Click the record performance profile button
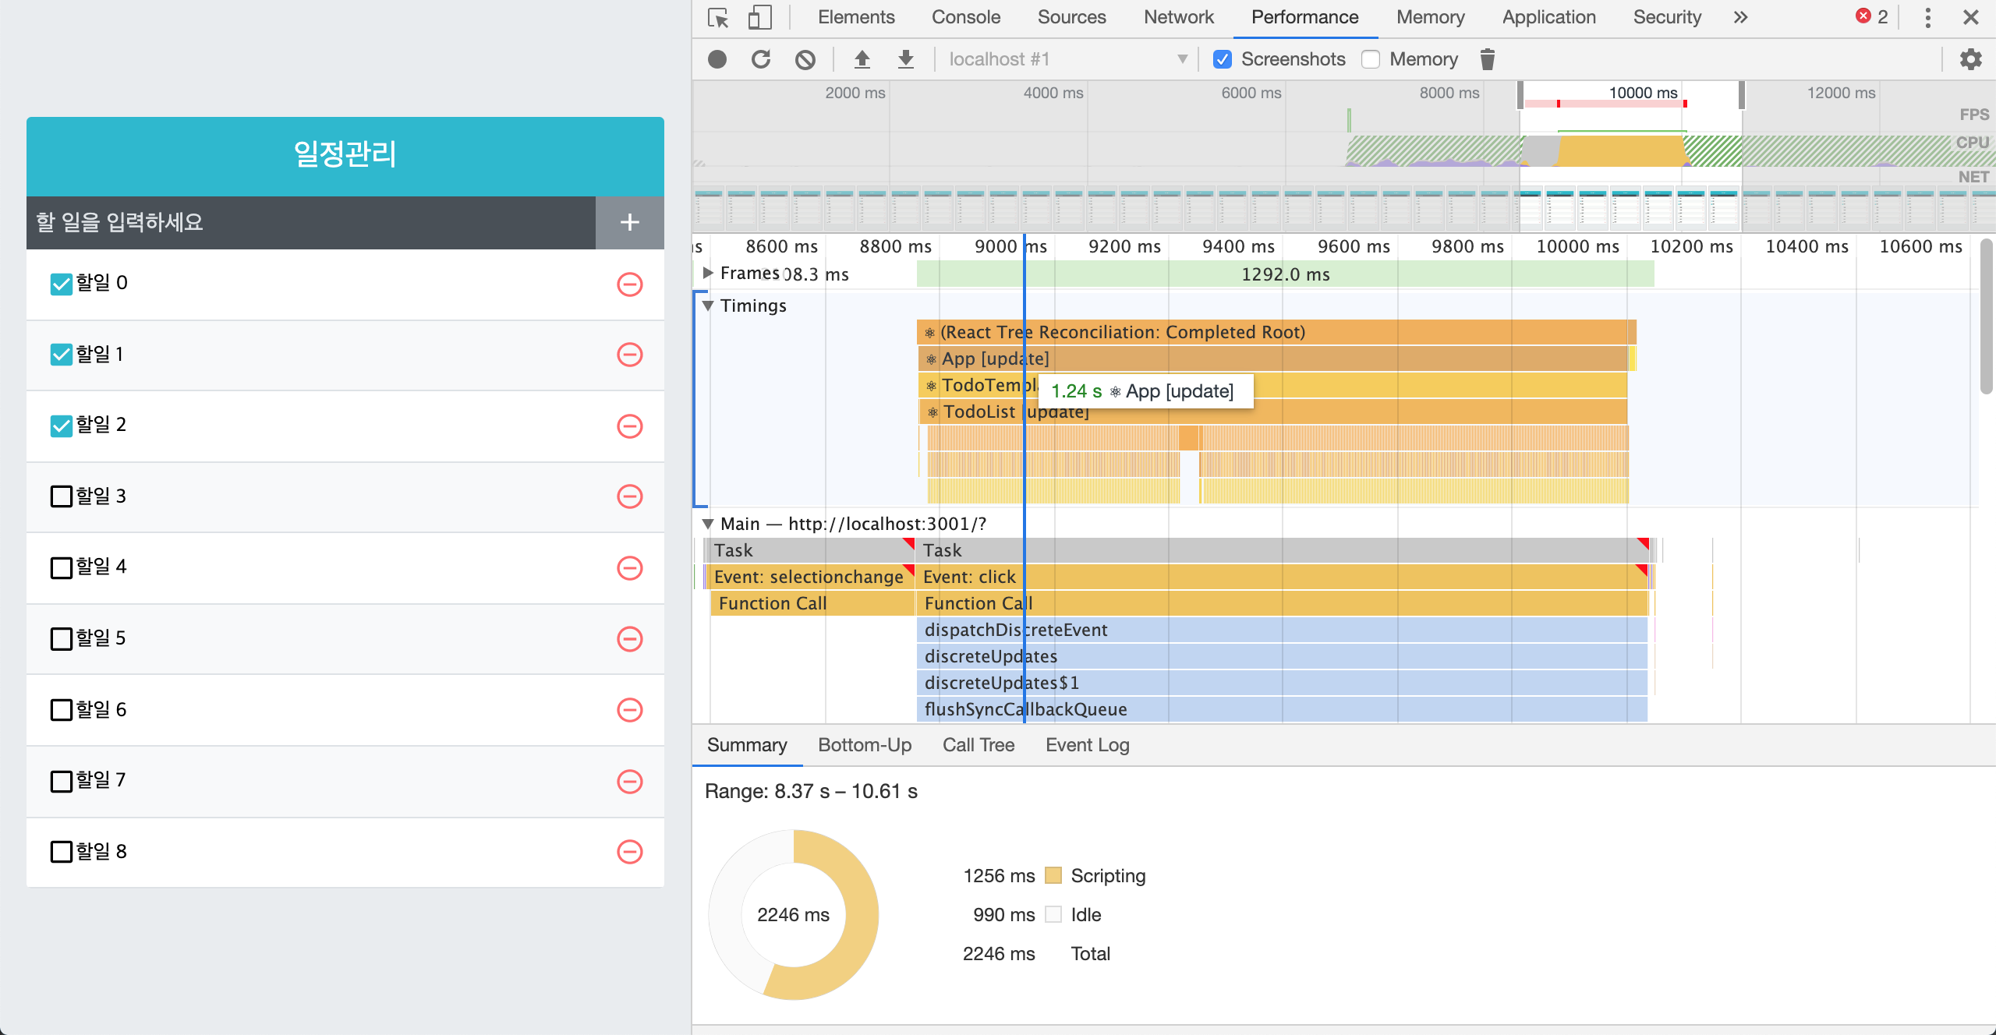 point(717,59)
